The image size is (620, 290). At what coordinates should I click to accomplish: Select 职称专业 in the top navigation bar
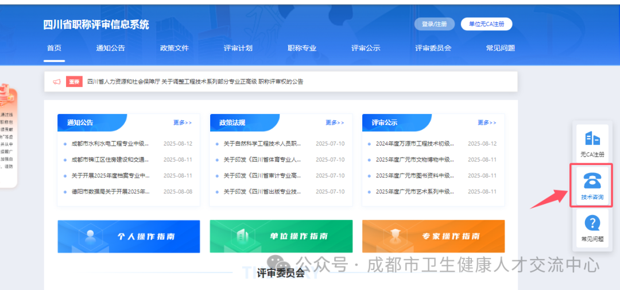[x=302, y=48]
